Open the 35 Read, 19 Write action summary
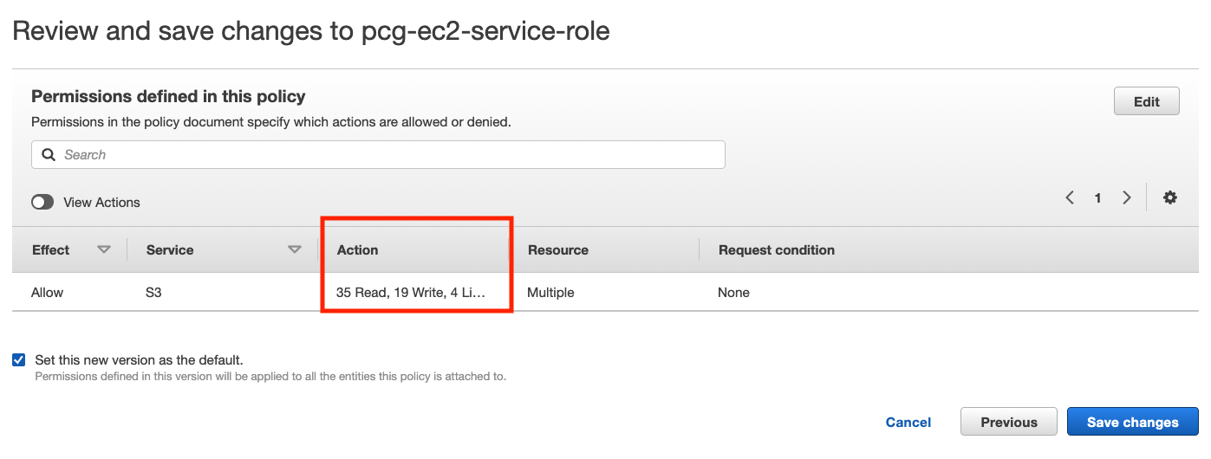Image resolution: width=1211 pixels, height=459 pixels. 411,293
